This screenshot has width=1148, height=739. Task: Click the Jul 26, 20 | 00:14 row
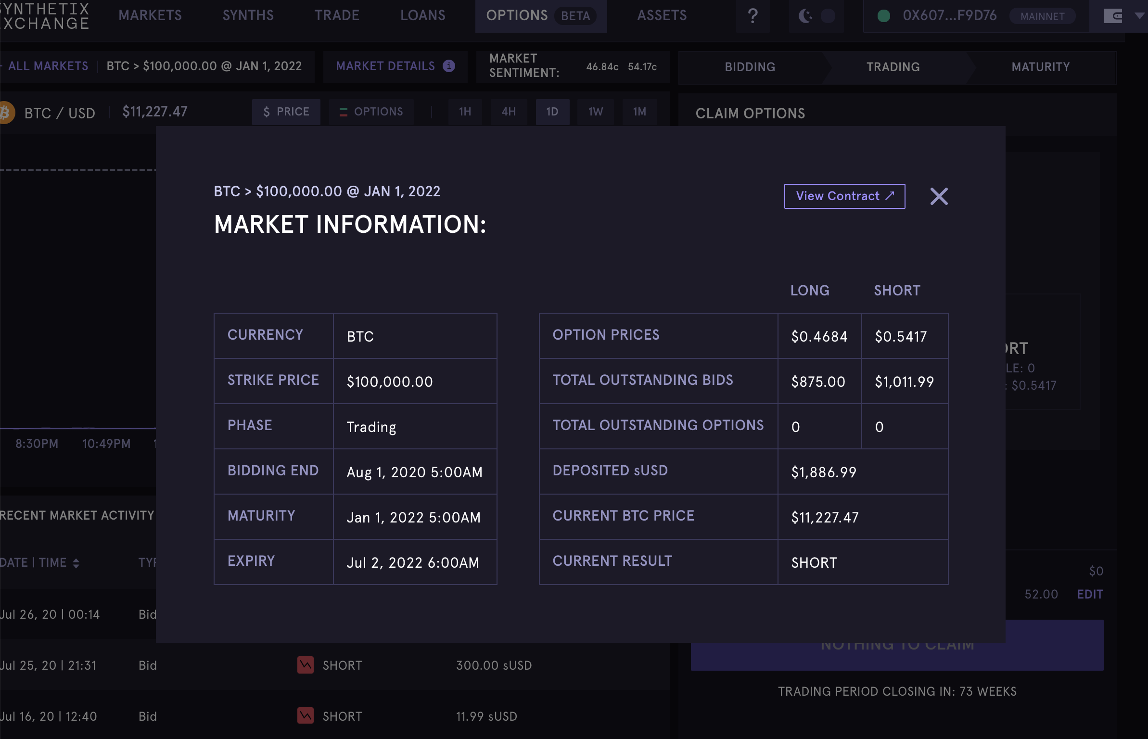coord(78,614)
